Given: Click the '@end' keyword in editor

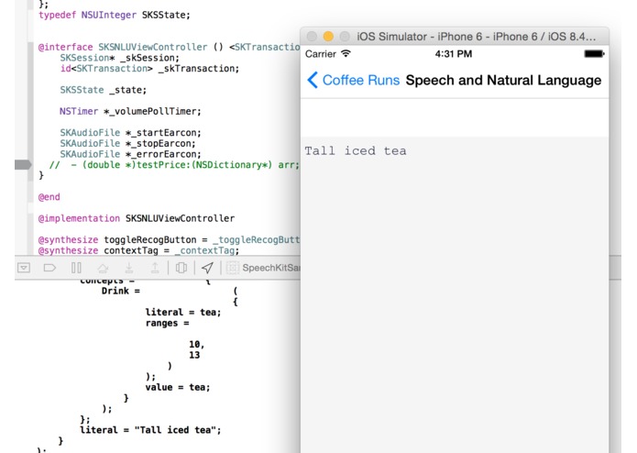Looking at the screenshot, I should click(49, 197).
